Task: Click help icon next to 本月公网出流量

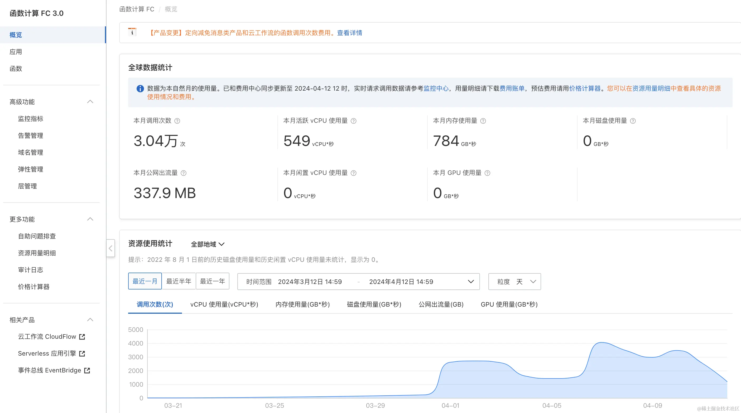Action: pos(184,173)
